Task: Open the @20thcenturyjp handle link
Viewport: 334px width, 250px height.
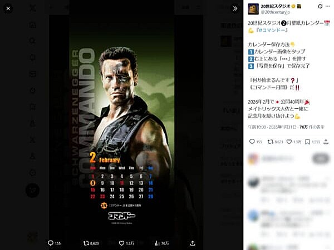Action: click(x=276, y=12)
